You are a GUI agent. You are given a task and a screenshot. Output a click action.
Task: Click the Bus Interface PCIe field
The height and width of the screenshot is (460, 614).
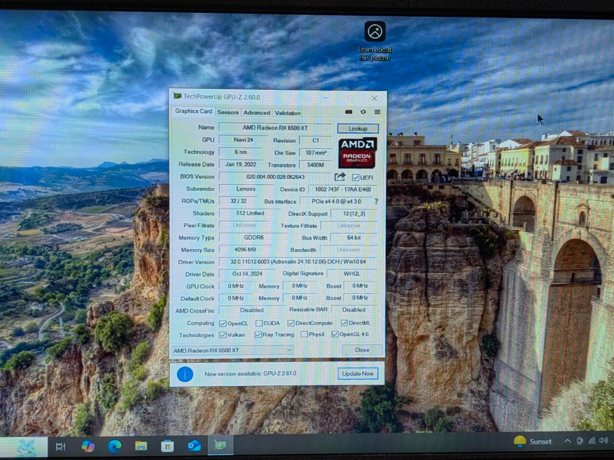pos(336,202)
